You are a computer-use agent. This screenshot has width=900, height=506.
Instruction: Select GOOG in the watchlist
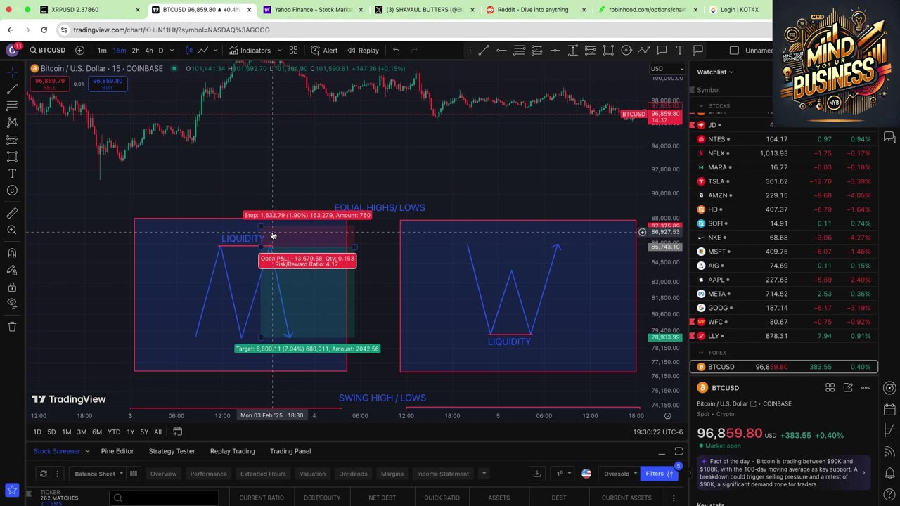[x=783, y=308]
